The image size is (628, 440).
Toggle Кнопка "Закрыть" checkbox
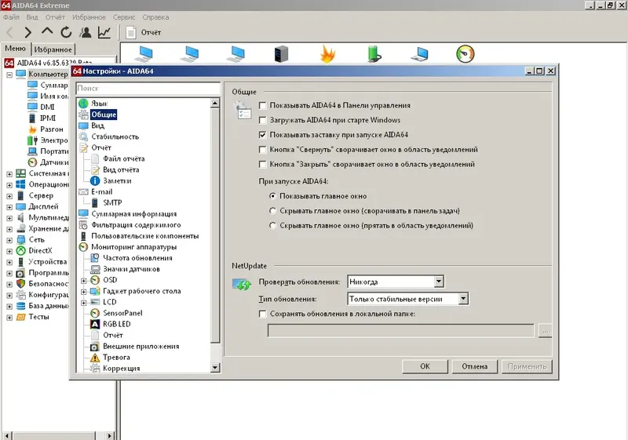(x=262, y=165)
